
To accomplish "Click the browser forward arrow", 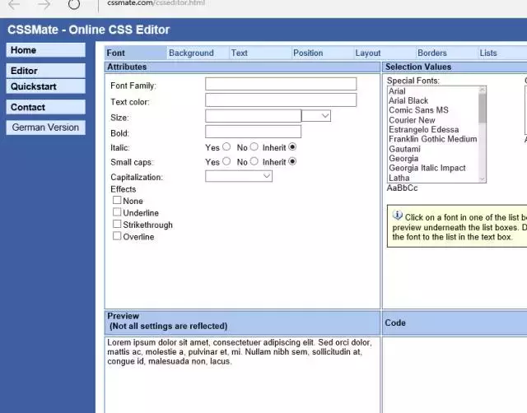I will click(x=44, y=4).
